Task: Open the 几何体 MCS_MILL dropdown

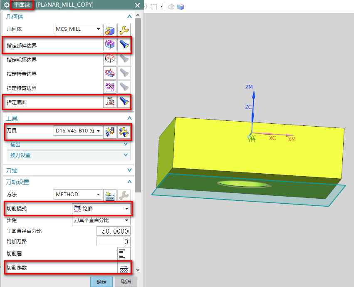Action: [x=78, y=29]
